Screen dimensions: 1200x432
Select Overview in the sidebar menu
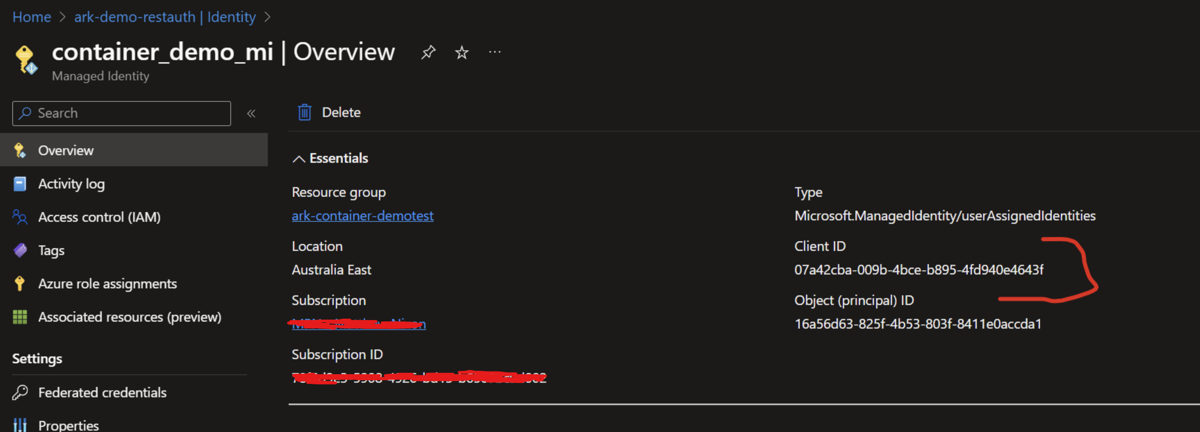click(65, 150)
